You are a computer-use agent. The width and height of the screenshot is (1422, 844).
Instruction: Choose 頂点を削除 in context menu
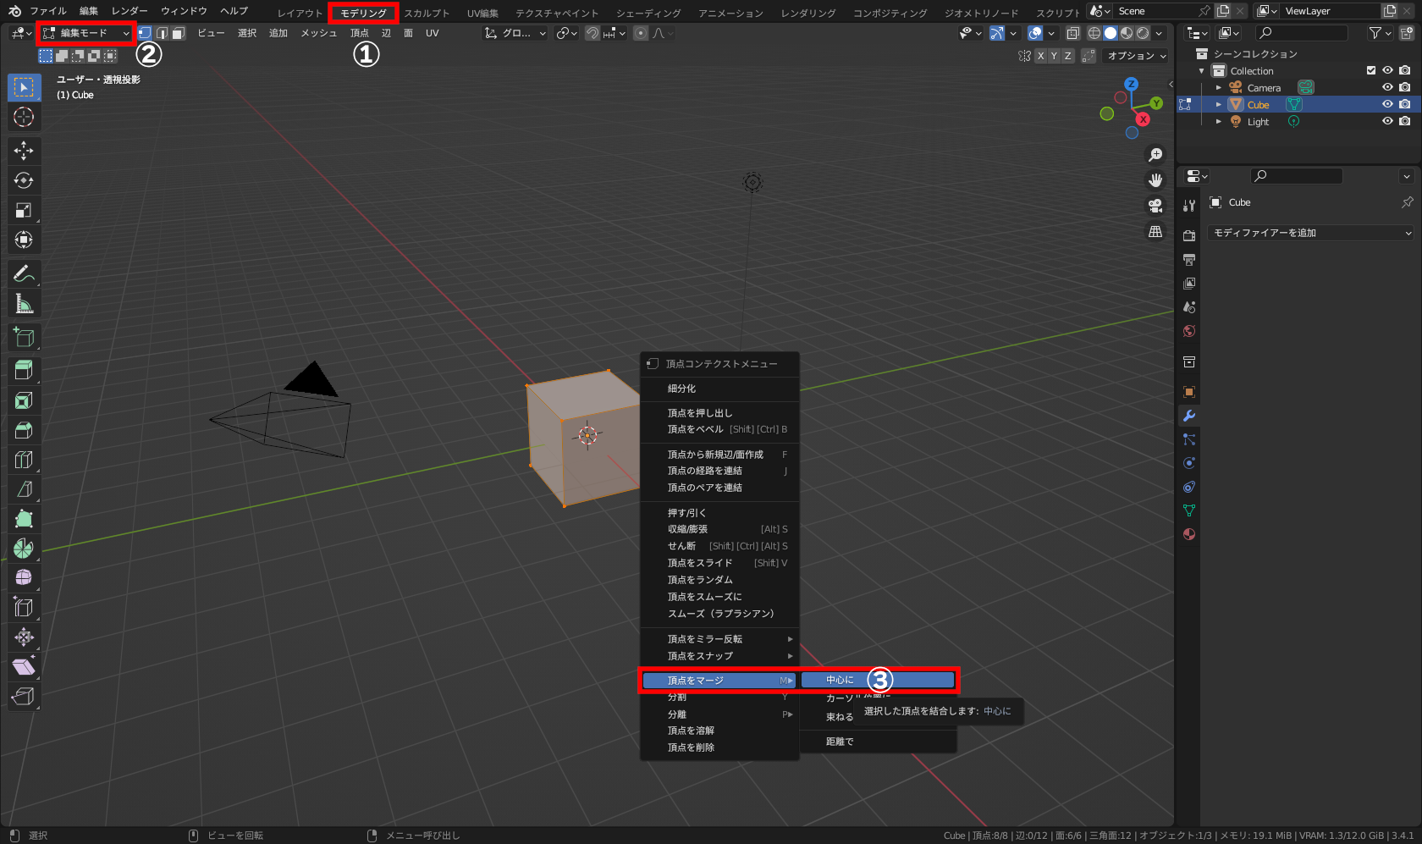[x=719, y=747]
